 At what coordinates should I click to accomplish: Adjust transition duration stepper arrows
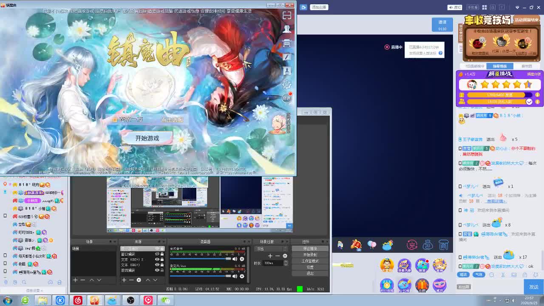click(x=286, y=263)
